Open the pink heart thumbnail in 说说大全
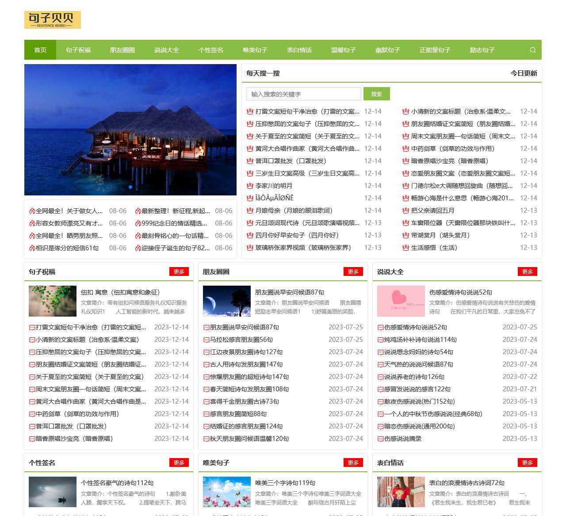This screenshot has width=566, height=516. click(x=401, y=301)
